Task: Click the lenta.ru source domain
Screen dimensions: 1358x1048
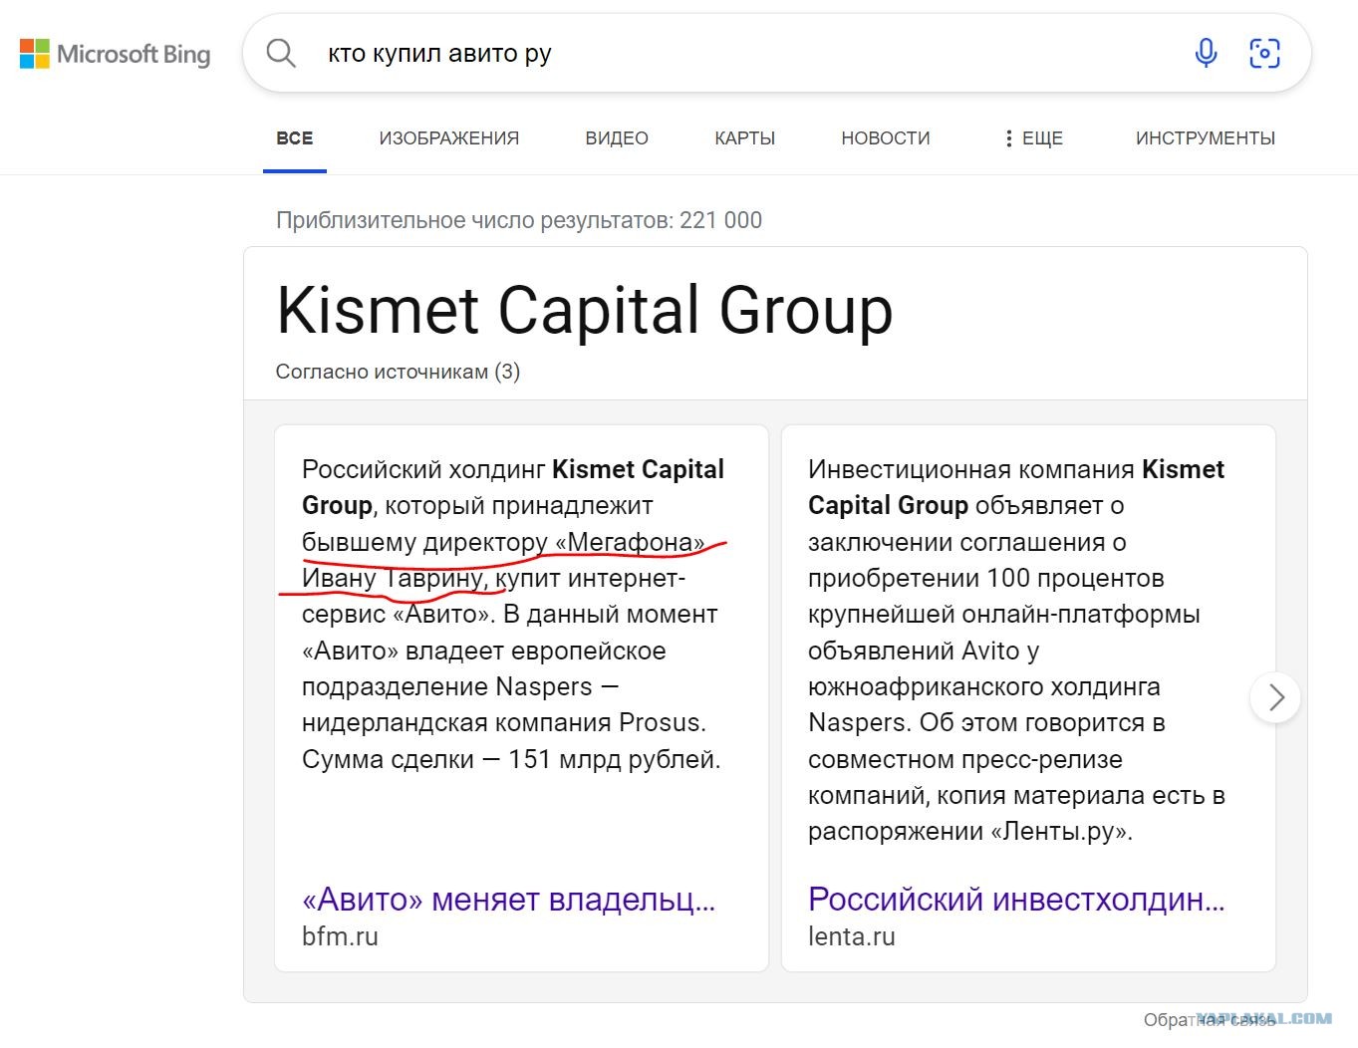Action: pos(851,936)
